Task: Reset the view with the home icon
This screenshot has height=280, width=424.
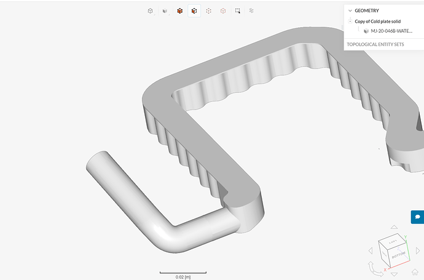Action: [415, 271]
